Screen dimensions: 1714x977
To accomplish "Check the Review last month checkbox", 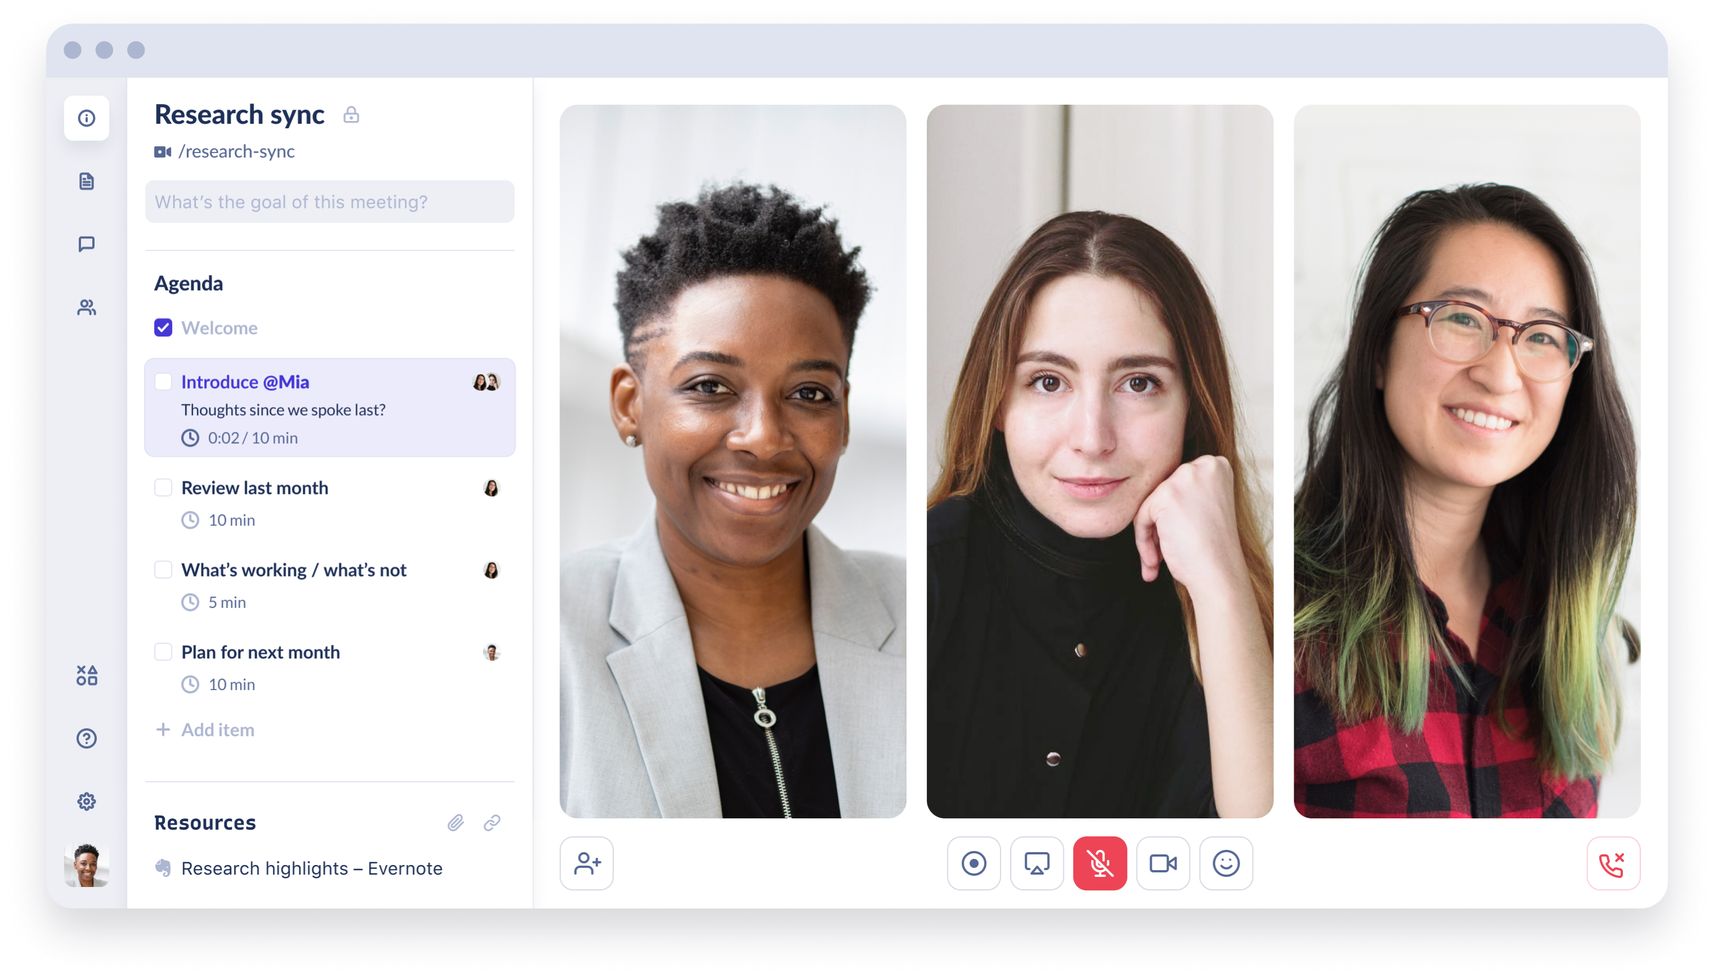I will (x=163, y=487).
